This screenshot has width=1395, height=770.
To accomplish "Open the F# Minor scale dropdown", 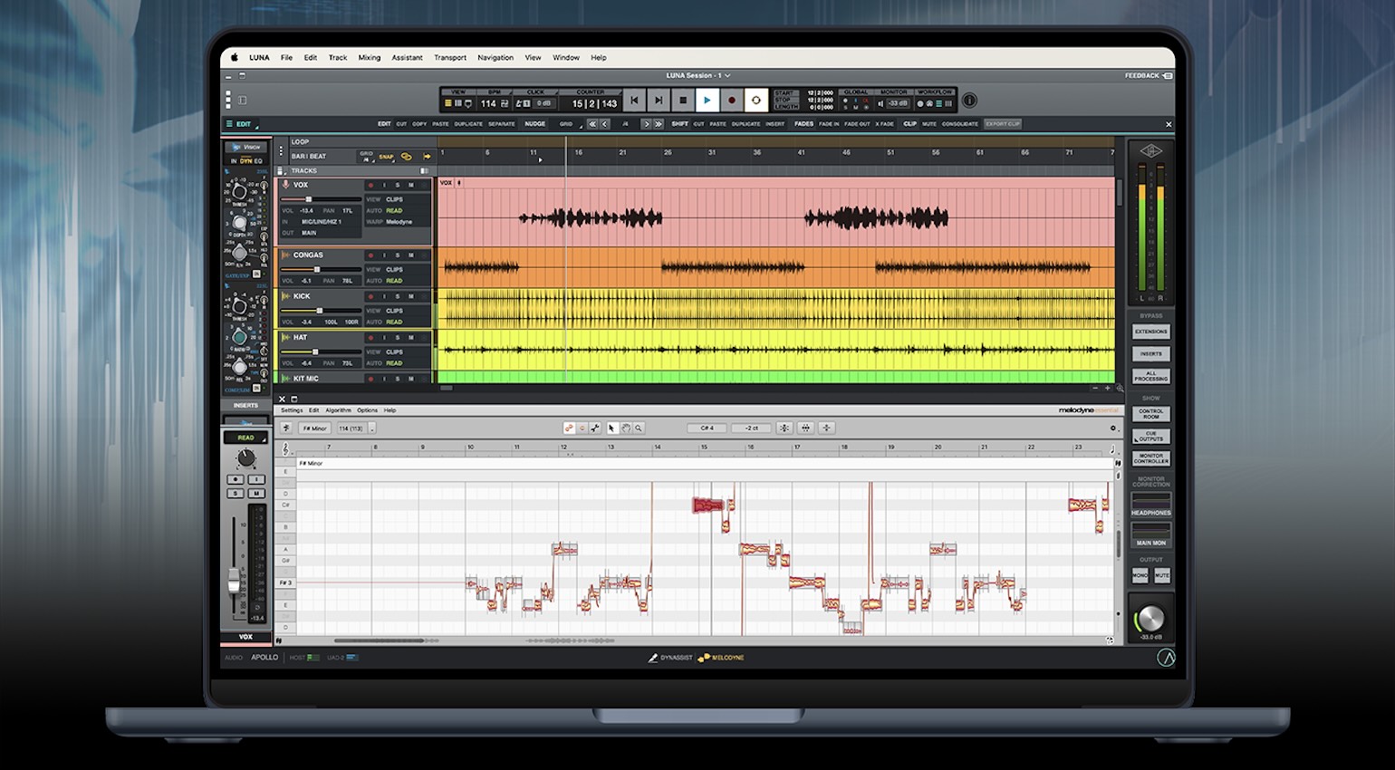I will 315,428.
